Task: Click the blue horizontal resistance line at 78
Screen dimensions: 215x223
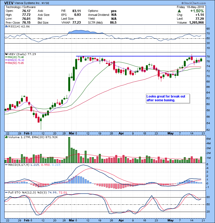Action: point(141,56)
